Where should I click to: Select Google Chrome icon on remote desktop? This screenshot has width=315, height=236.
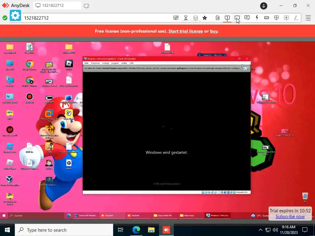click(x=29, y=65)
